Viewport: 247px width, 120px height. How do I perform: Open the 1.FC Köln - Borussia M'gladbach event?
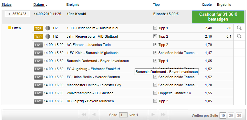92,53
